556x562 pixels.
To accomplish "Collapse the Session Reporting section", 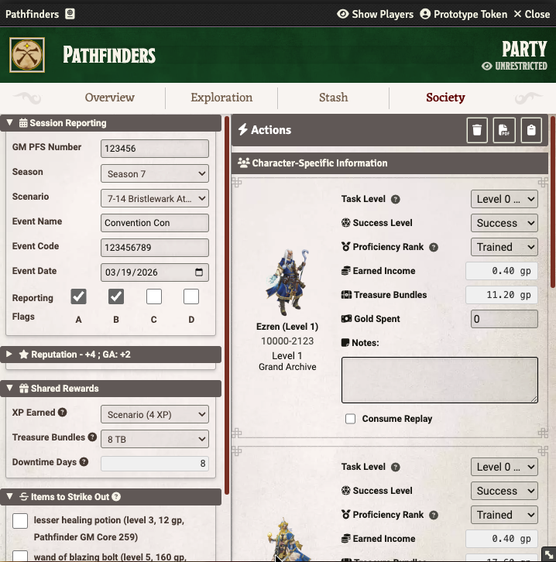I will 111,123.
